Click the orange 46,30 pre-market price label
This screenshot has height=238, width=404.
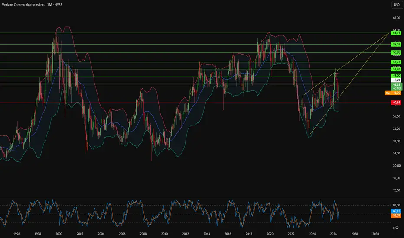396,93
